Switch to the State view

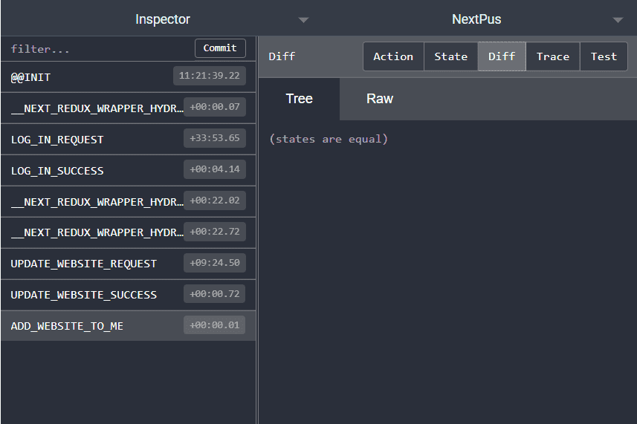point(450,56)
